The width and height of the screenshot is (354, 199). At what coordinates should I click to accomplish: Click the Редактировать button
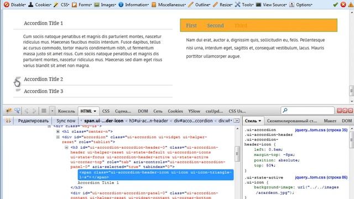(x=33, y=121)
